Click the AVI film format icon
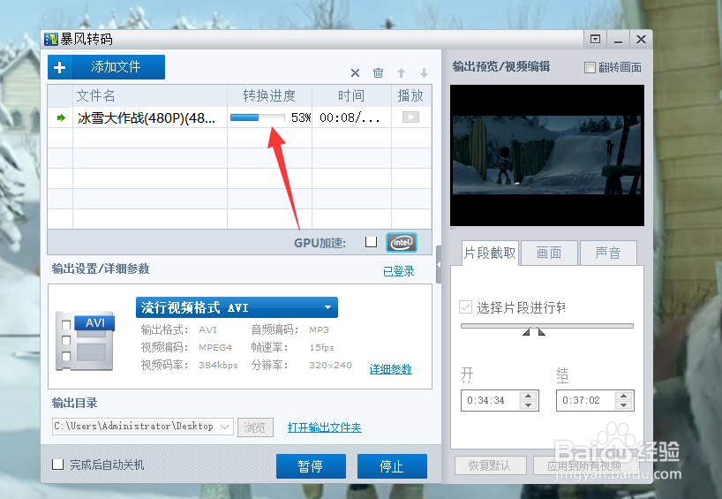Image resolution: width=722 pixels, height=499 pixels. point(85,342)
